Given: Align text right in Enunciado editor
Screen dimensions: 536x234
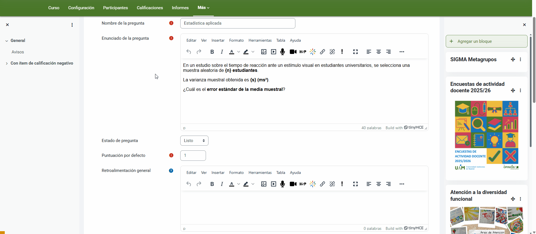Looking at the screenshot, I should click(388, 52).
